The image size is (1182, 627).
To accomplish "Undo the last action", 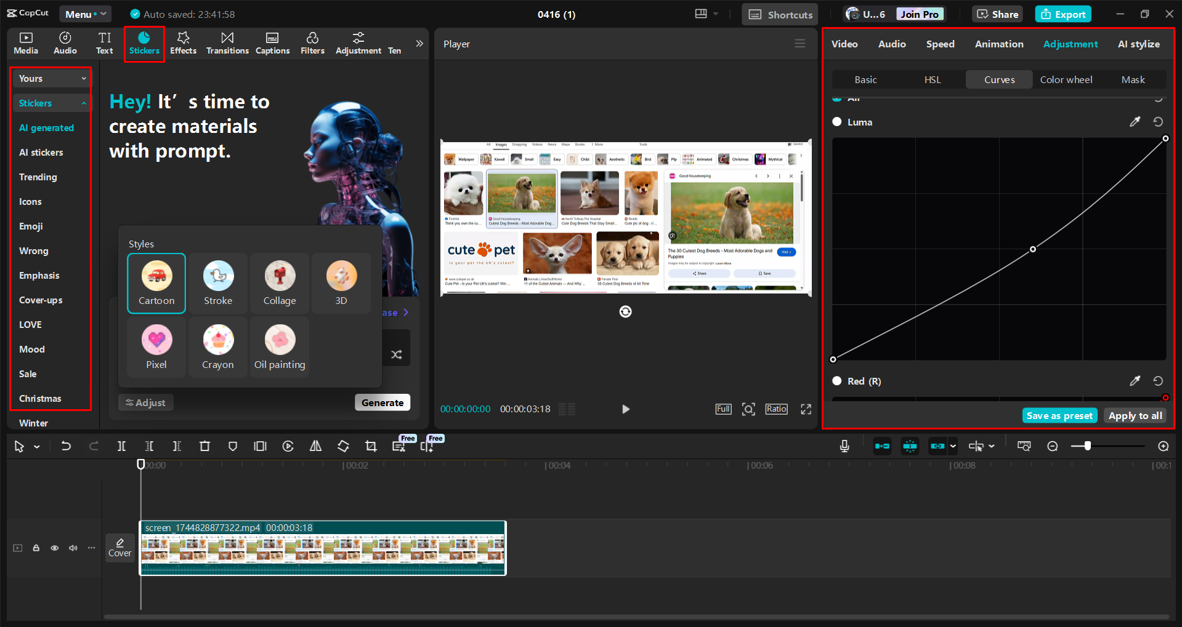I will (66, 446).
